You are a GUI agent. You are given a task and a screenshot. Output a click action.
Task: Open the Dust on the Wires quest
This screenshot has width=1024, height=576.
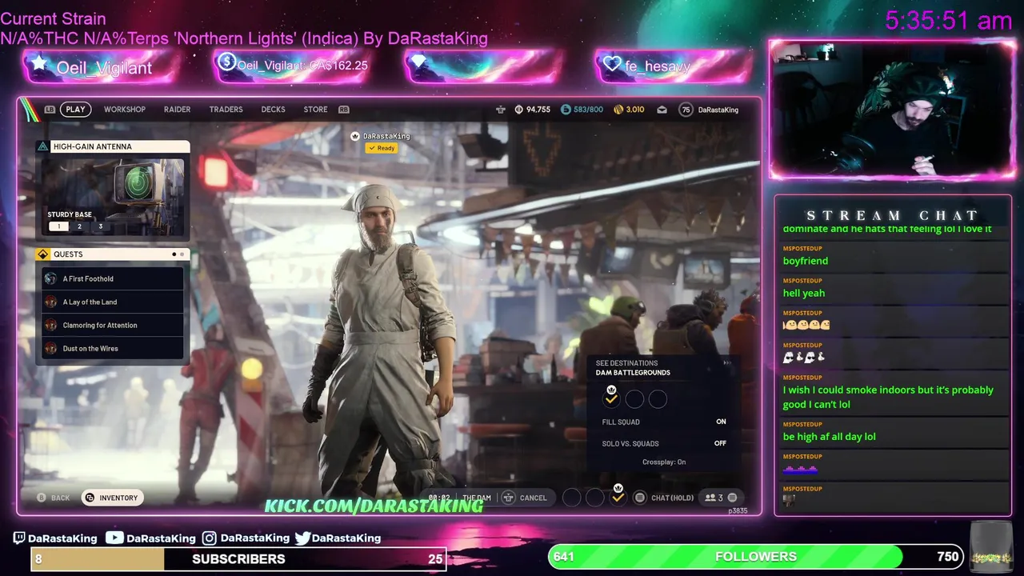pyautogui.click(x=113, y=348)
